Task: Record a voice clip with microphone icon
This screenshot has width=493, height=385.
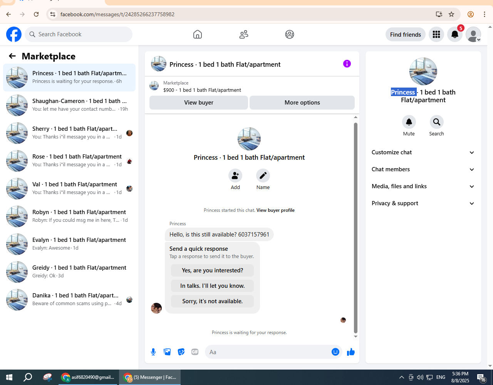Action: tap(153, 352)
